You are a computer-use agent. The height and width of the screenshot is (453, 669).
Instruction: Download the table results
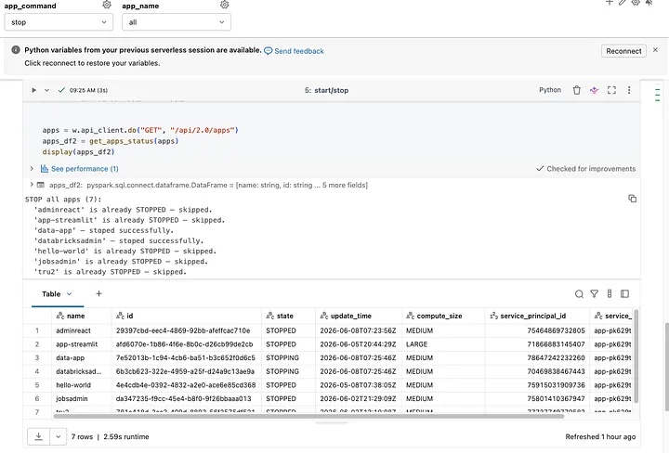(38, 436)
